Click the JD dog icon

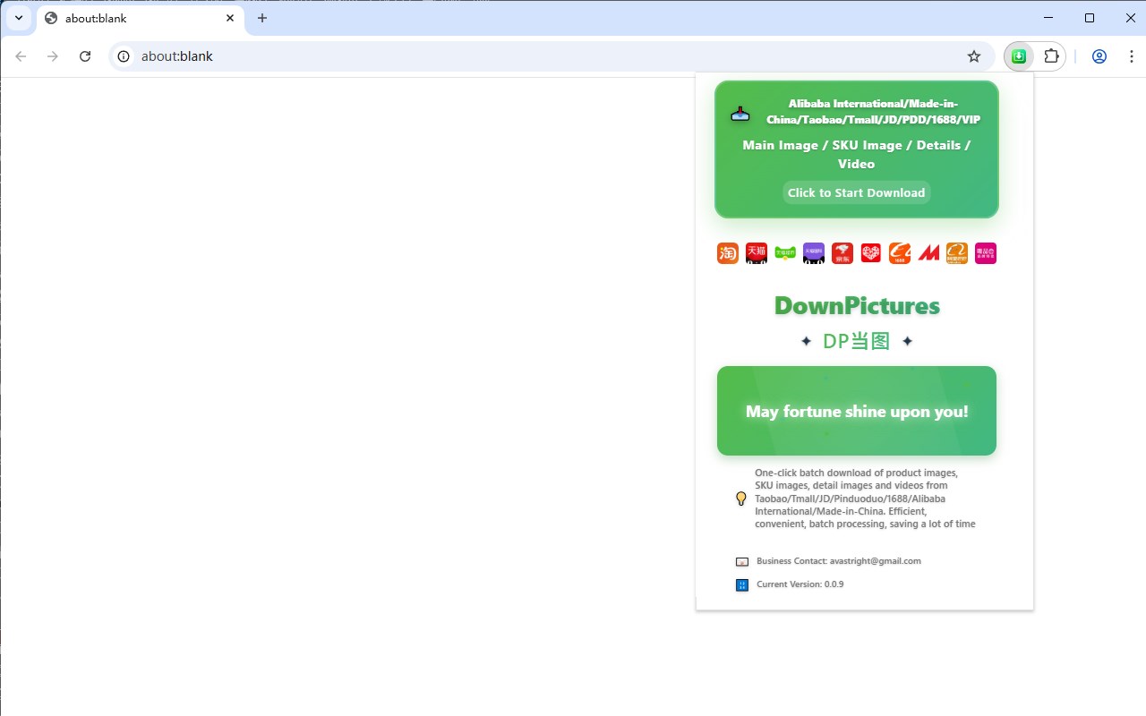(842, 253)
